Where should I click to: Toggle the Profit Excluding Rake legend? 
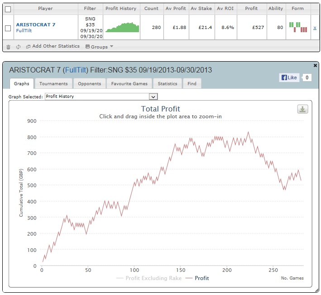click(x=149, y=278)
